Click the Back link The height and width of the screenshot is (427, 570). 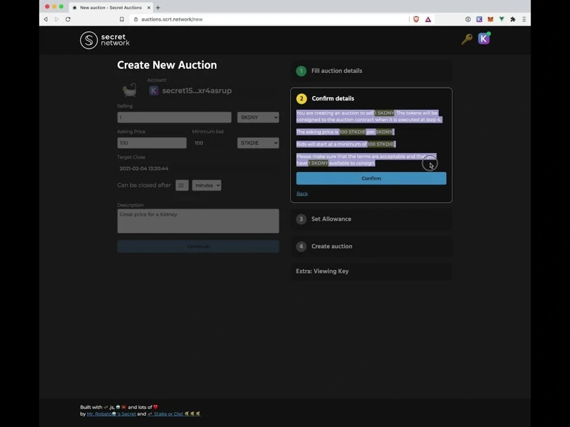tap(302, 194)
